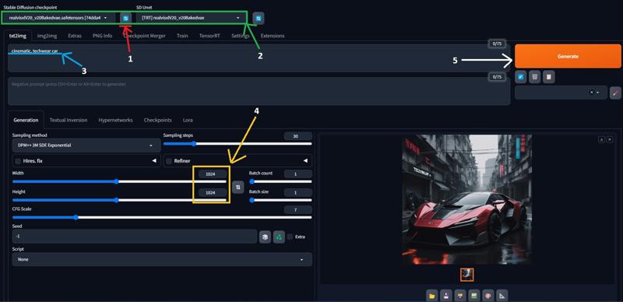Send image to img2img tab icon
This screenshot has width=623, height=302.
[474, 295]
